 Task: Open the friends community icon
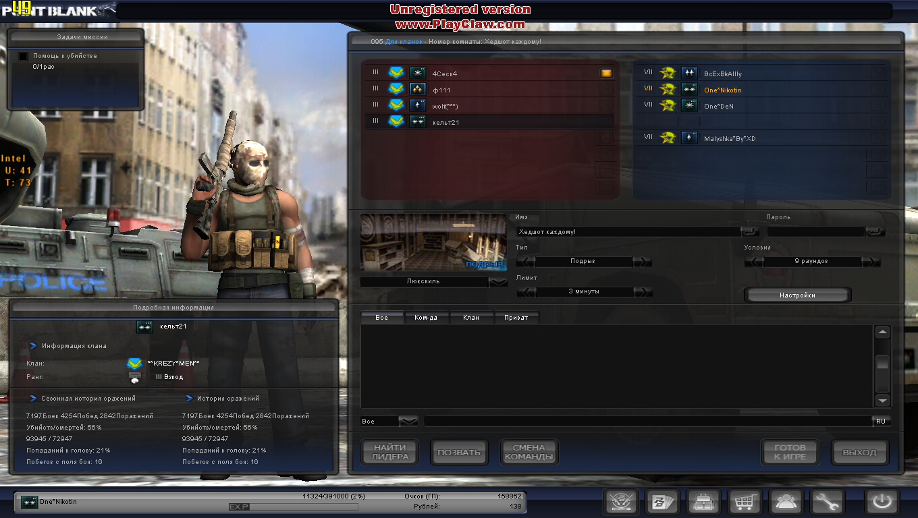coord(785,502)
